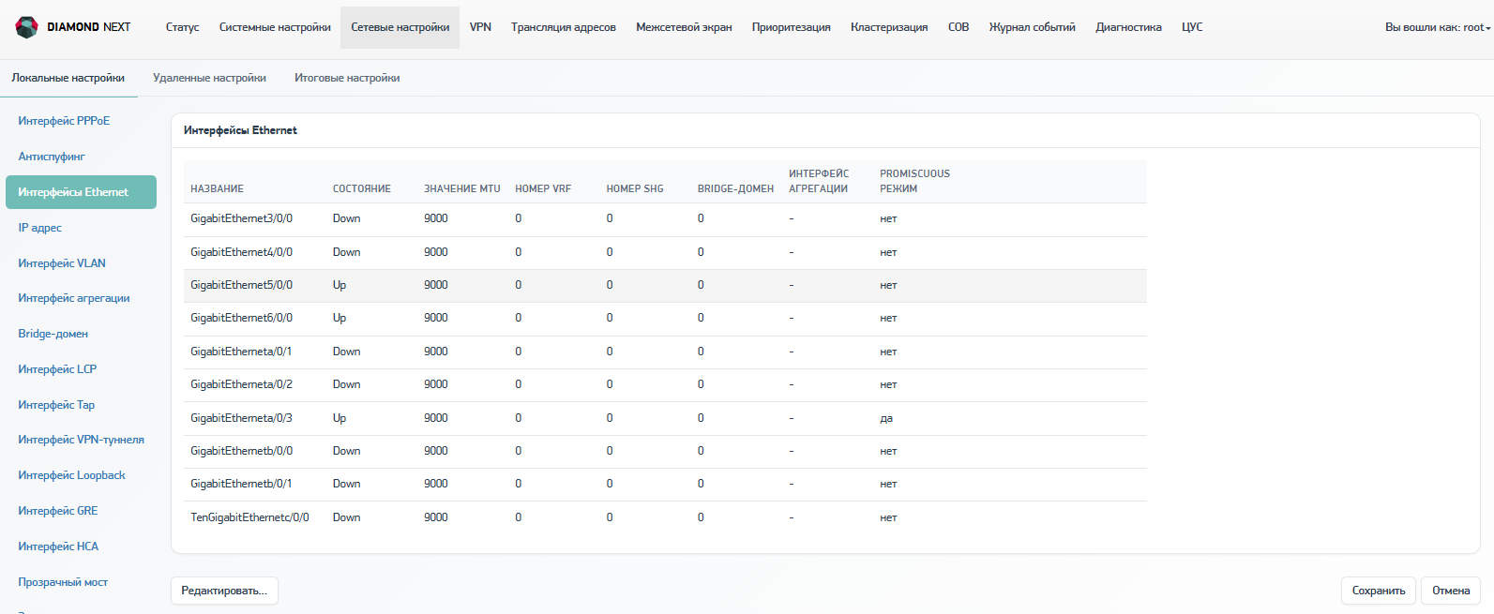Select row TenGigabitEthernetc/0/0

(x=665, y=518)
